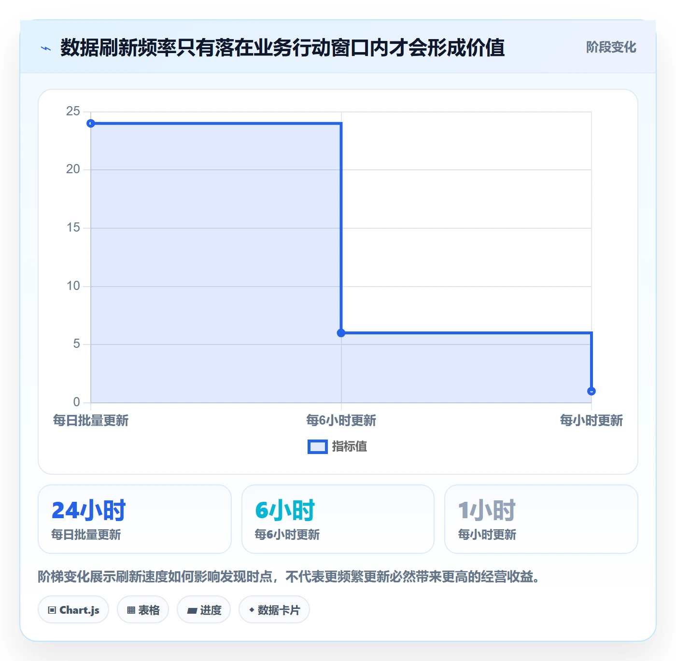Open the 6小时 data card
The image size is (676, 661).
[x=338, y=519]
